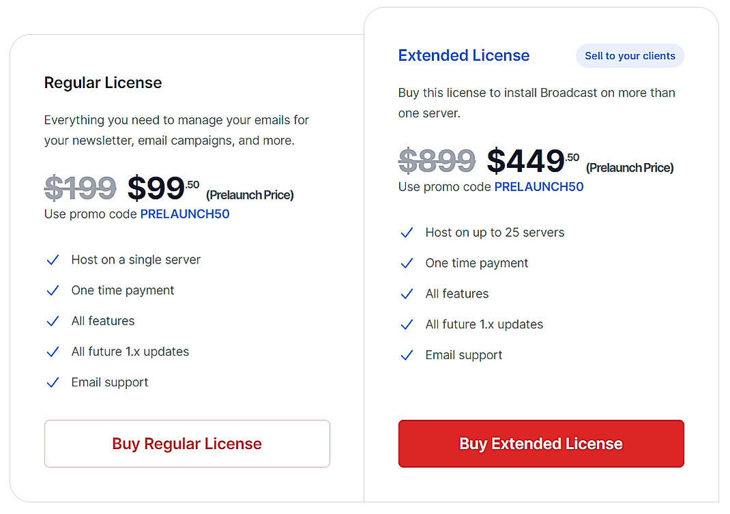Click the "Regular License" heading
The width and height of the screenshot is (730, 514).
pyautogui.click(x=102, y=83)
